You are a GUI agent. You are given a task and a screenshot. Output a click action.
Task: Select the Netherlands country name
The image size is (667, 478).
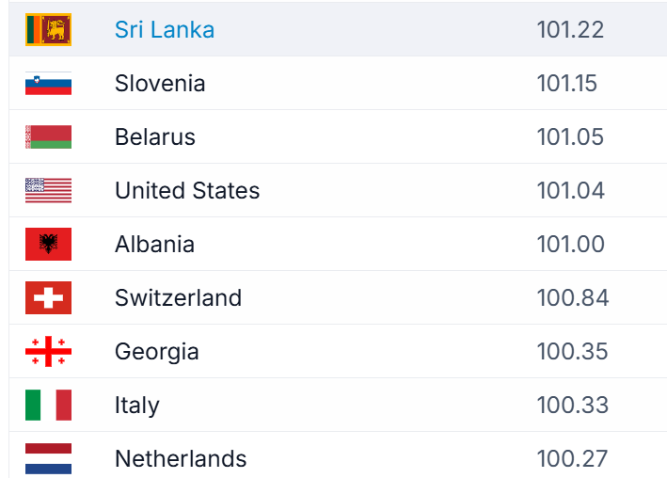[181, 459]
